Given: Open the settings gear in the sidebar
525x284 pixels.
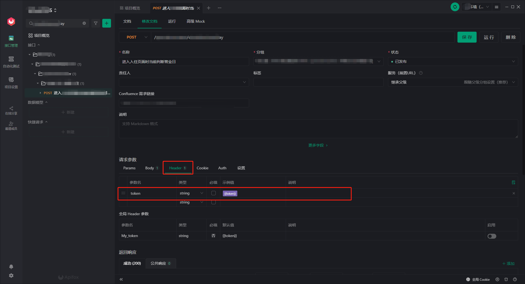Looking at the screenshot, I should [11, 276].
